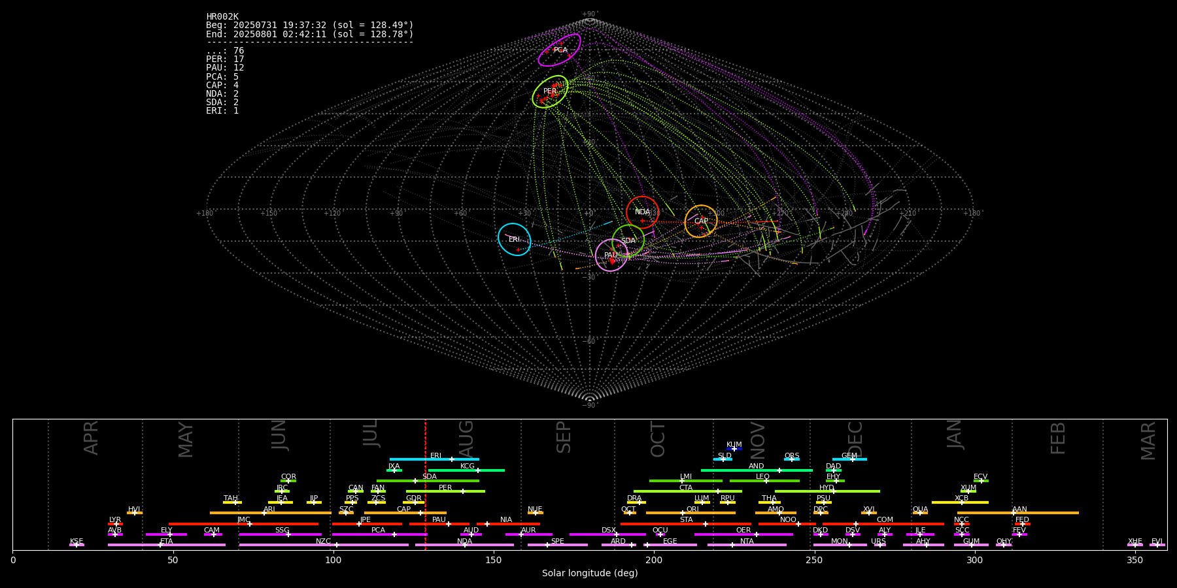
Task: Click the 'CAP: 4' count in legend list
Action: (x=222, y=86)
